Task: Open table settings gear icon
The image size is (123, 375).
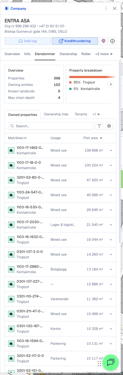Action: click(x=109, y=126)
